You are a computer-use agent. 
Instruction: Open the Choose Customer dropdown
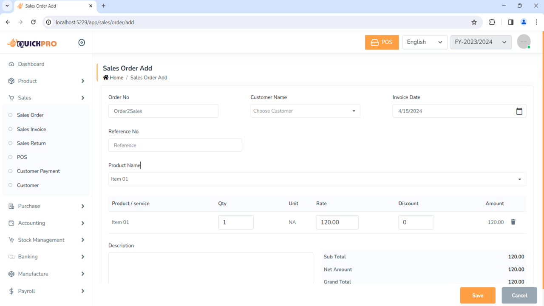coord(305,111)
